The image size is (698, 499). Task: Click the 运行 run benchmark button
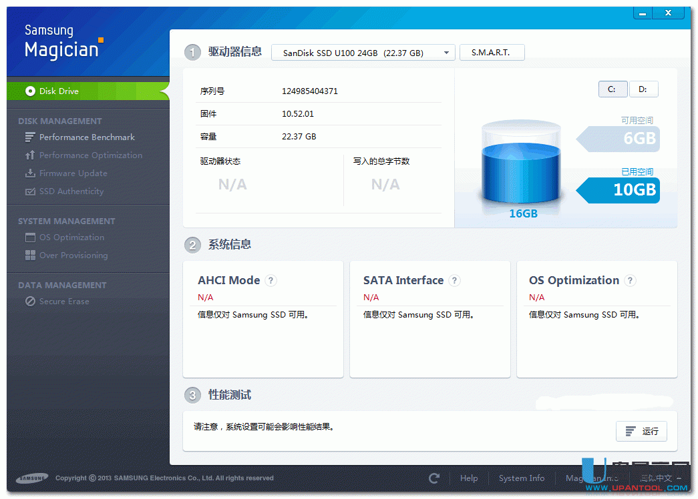(641, 432)
